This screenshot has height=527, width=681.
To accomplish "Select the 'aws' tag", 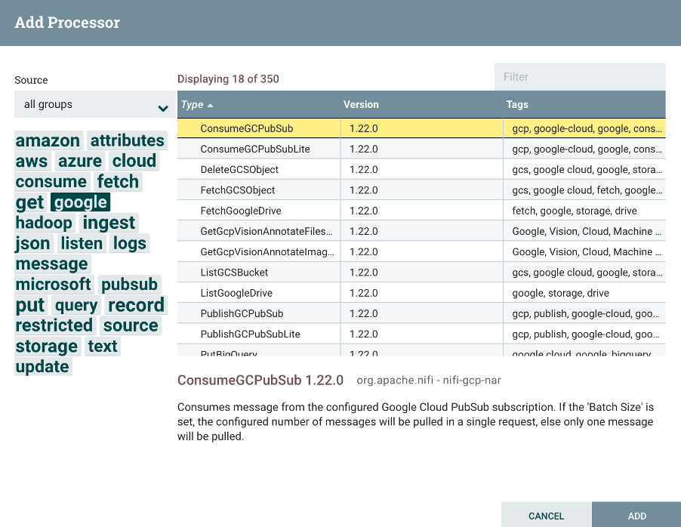I will (x=32, y=161).
